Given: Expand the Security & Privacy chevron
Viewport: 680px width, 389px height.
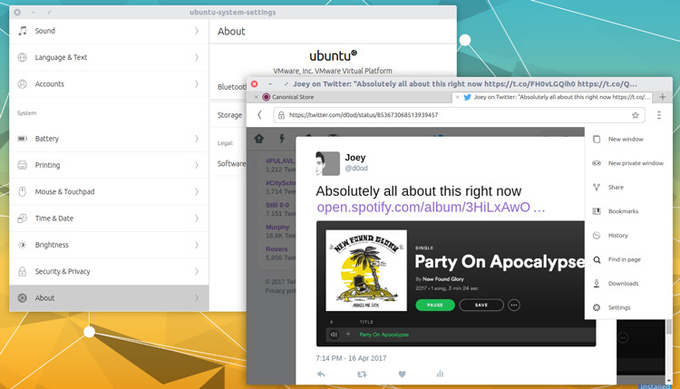Looking at the screenshot, I should click(197, 271).
